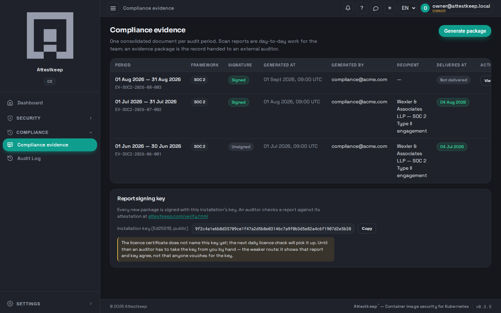Click View button on August 2026 row

pyautogui.click(x=486, y=81)
